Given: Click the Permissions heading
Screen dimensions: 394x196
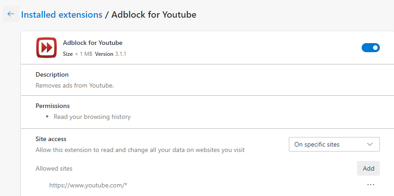Looking at the screenshot, I should tap(52, 106).
